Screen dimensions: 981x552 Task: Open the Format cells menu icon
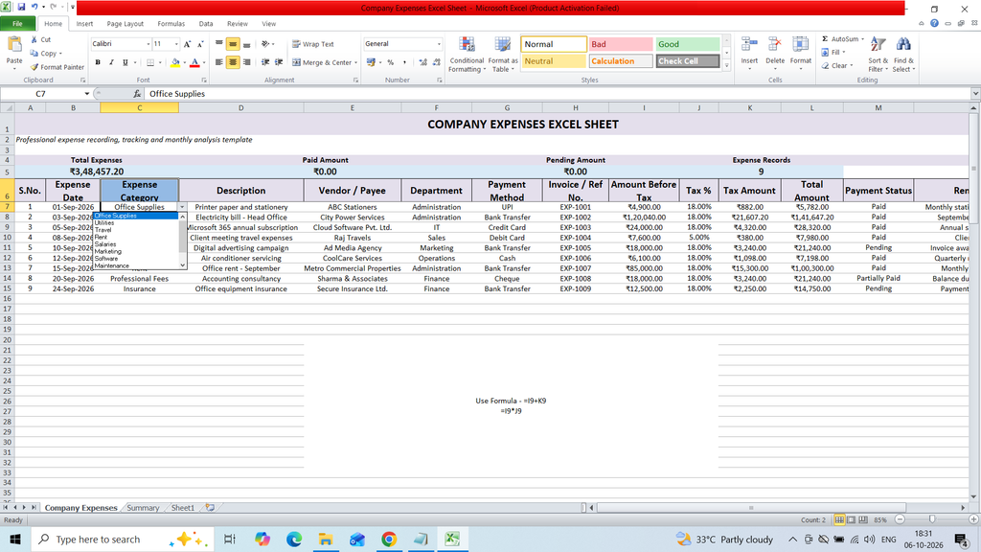tap(800, 46)
